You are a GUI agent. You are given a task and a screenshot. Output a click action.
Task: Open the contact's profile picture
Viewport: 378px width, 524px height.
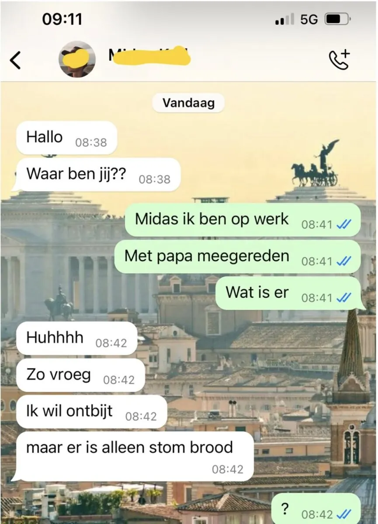coord(77,59)
